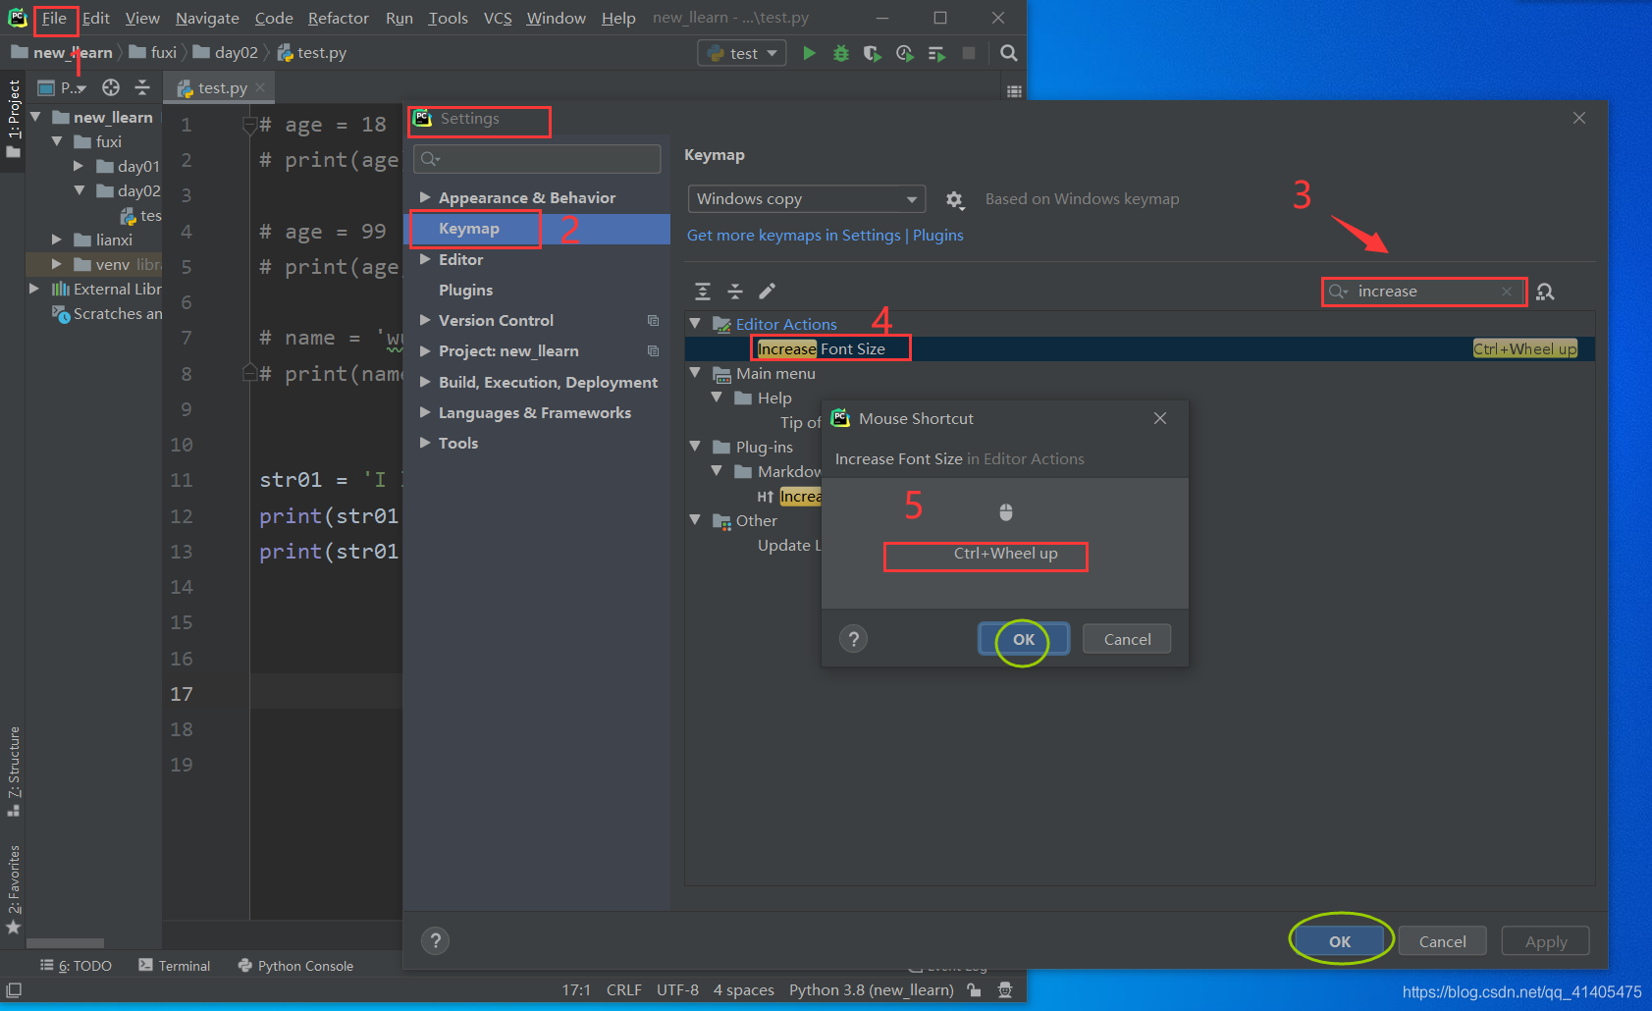Click the keymap search field with increase
Image resolution: width=1652 pixels, height=1011 pixels.
click(1423, 292)
